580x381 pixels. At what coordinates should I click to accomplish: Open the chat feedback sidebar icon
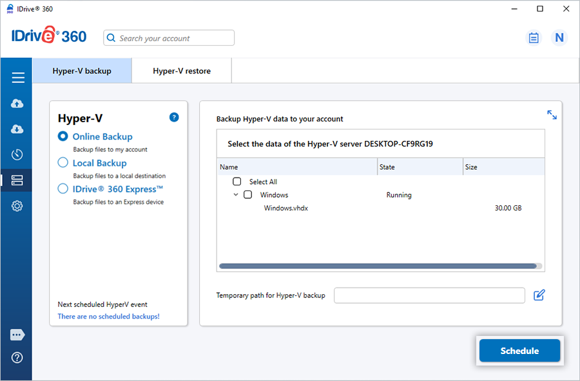pos(17,335)
